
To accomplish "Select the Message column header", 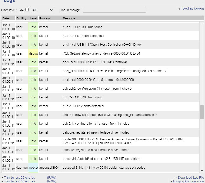I will pyautogui.click(x=69, y=18).
